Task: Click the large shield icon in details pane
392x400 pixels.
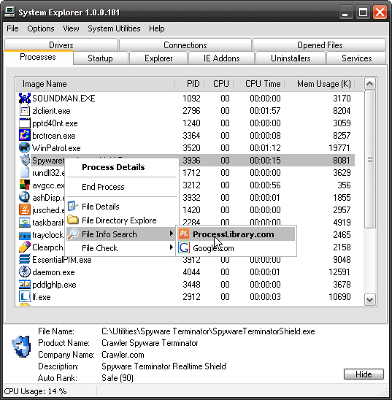Action: tap(21, 346)
